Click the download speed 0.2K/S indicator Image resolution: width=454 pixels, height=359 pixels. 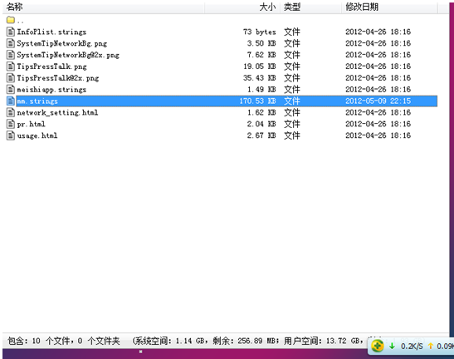tap(407, 346)
